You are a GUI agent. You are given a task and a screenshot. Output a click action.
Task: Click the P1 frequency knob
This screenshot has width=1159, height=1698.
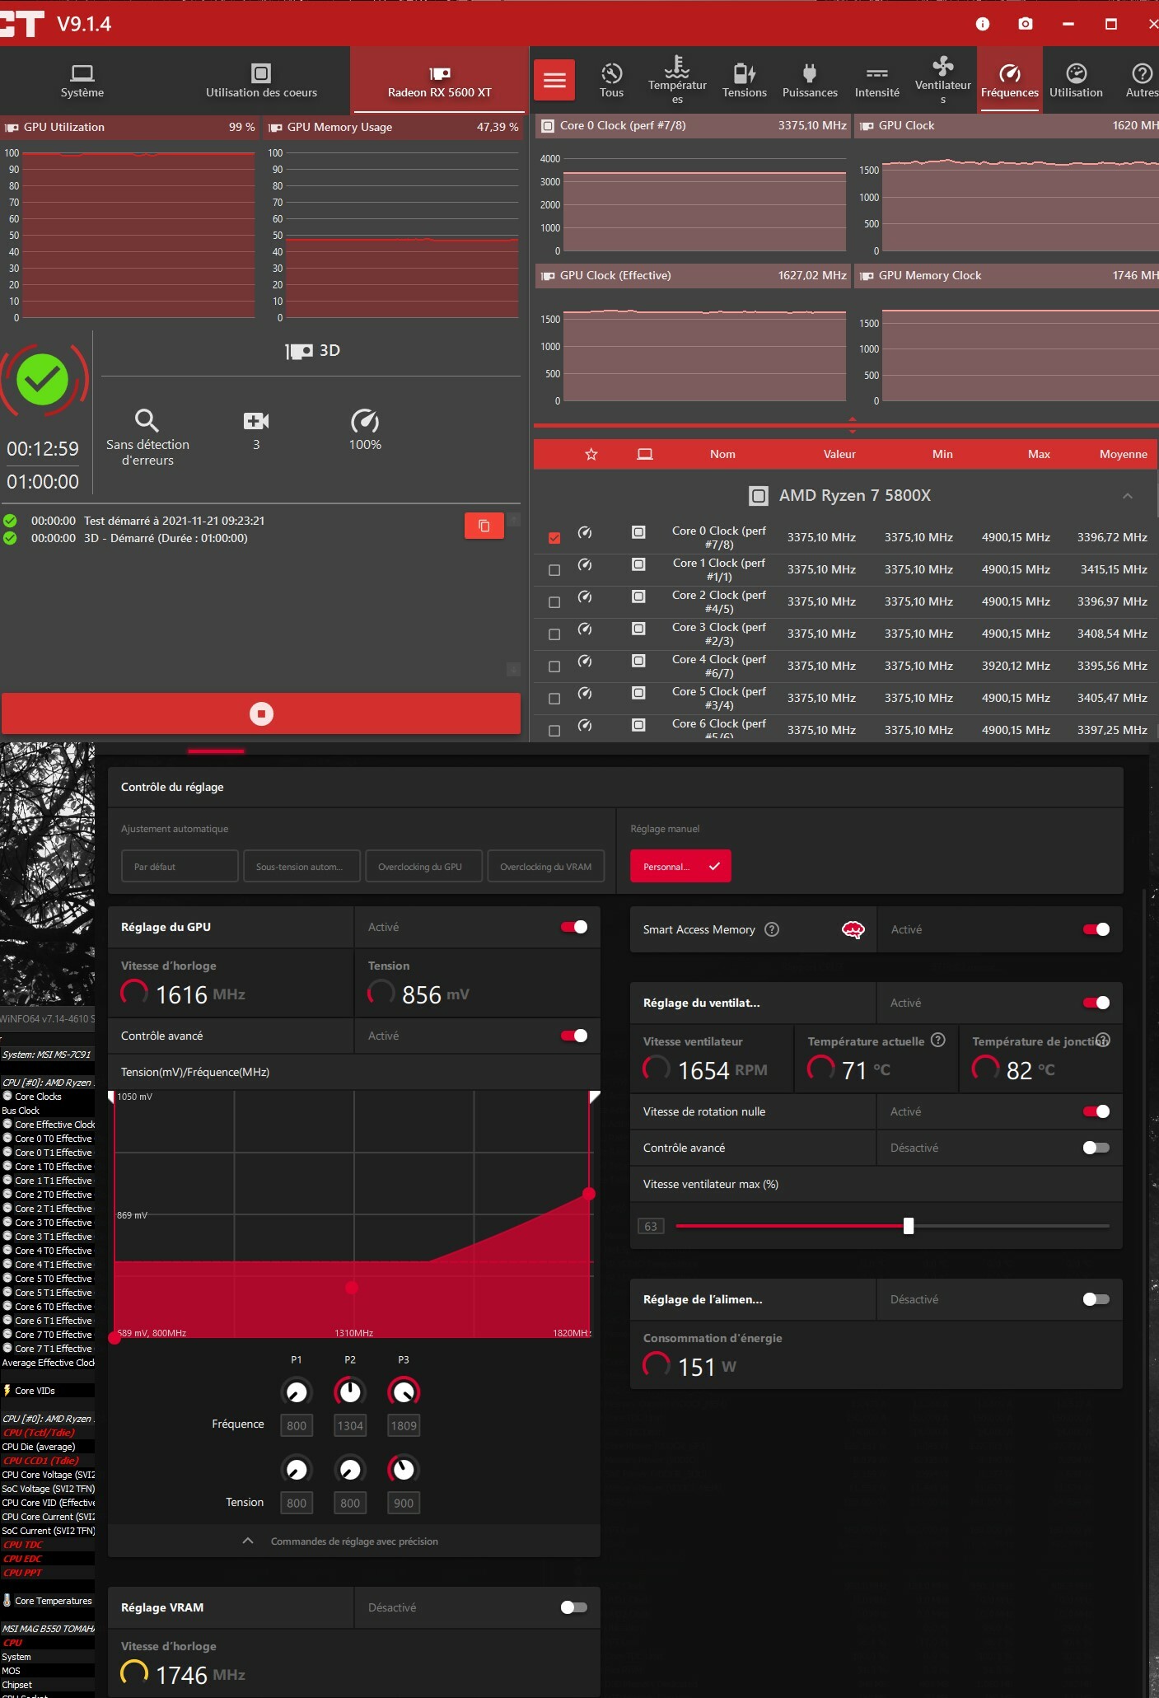tap(297, 1392)
